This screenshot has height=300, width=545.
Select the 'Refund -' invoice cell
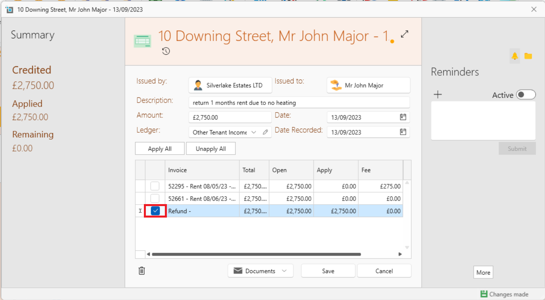click(x=202, y=211)
